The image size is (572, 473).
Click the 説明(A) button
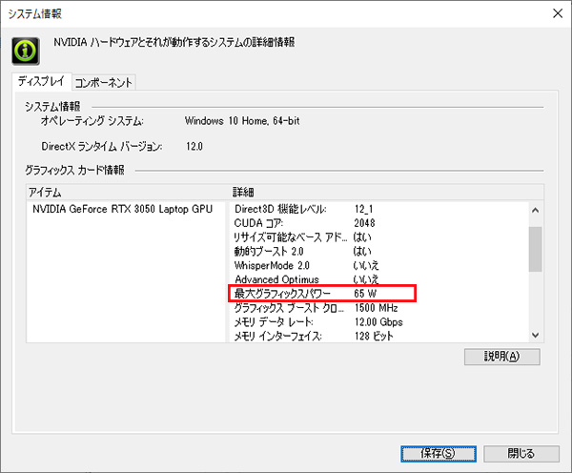coord(502,357)
